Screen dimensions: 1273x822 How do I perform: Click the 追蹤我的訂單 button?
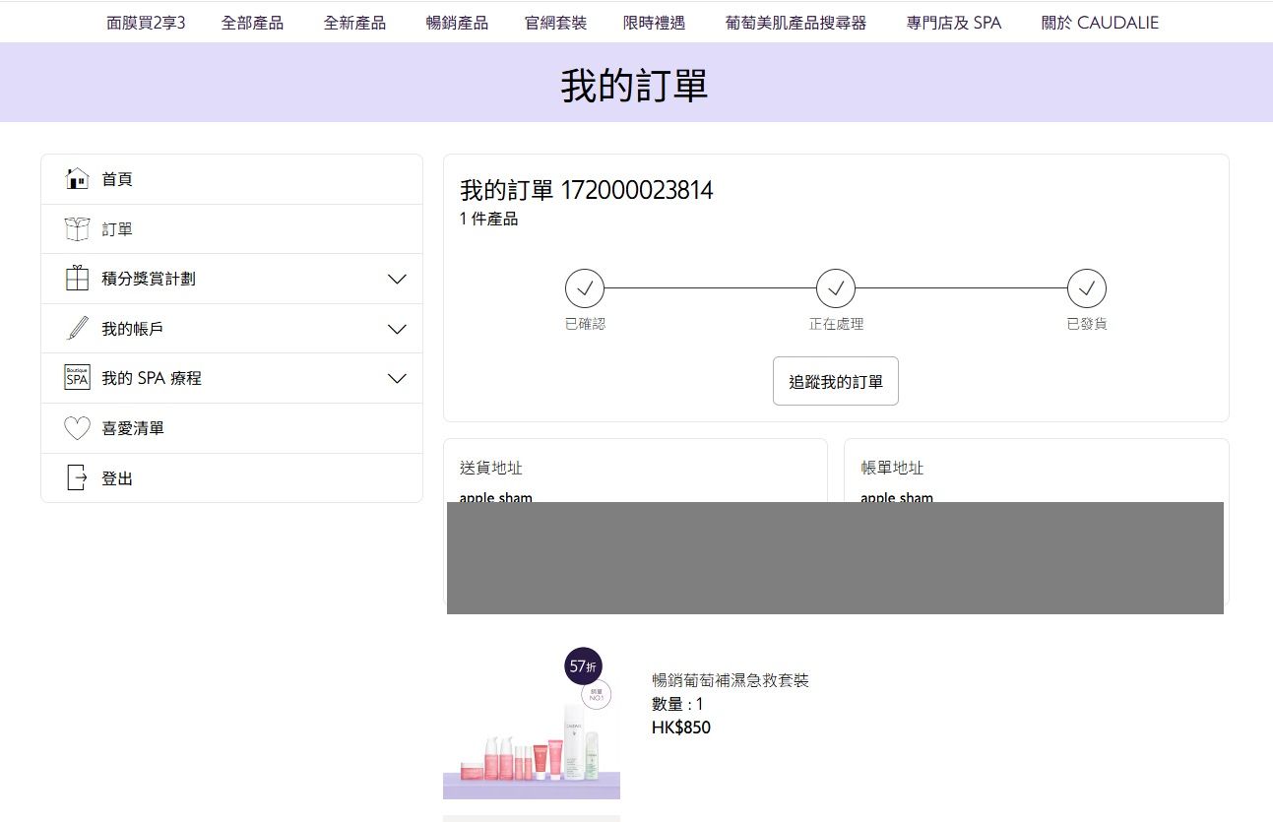(836, 381)
